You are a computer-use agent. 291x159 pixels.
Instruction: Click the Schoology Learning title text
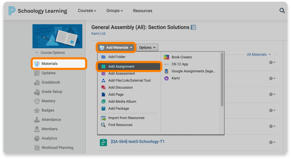(x=43, y=11)
